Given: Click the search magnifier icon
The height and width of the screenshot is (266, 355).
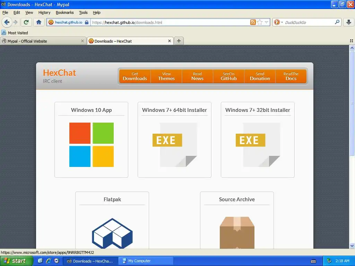Looking at the screenshot, I should 337,22.
